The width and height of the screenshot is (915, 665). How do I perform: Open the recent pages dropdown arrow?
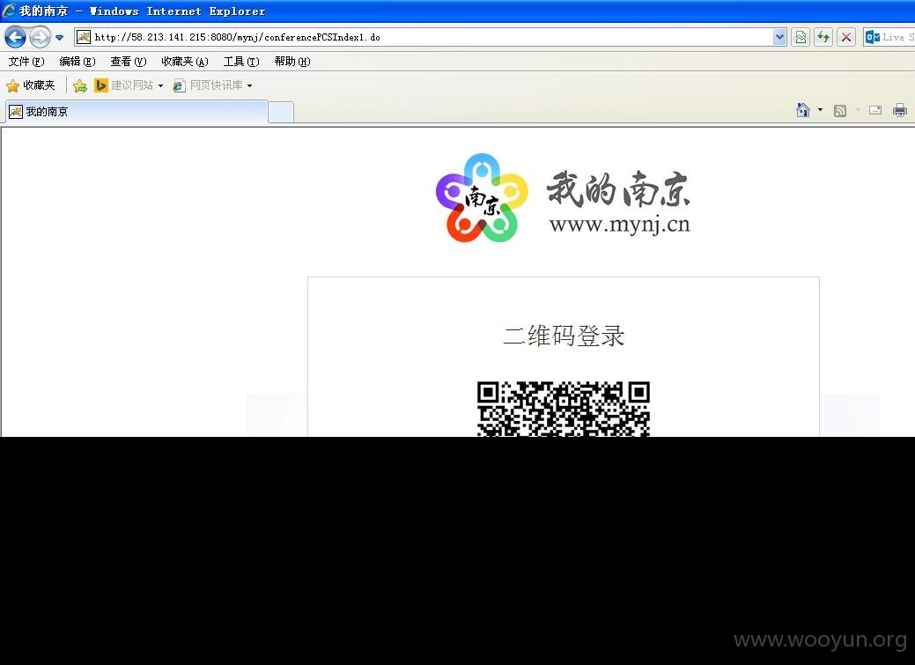pos(60,37)
